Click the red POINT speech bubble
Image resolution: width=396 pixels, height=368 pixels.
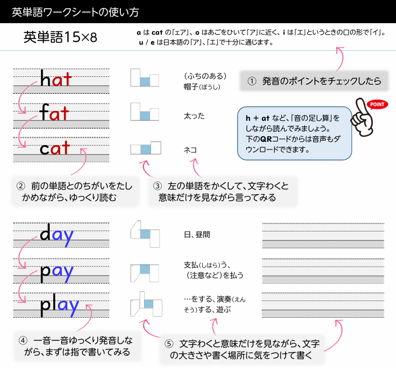pos(377,104)
